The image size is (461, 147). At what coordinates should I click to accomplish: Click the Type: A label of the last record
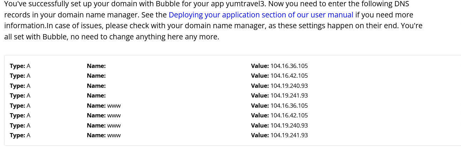point(20,135)
